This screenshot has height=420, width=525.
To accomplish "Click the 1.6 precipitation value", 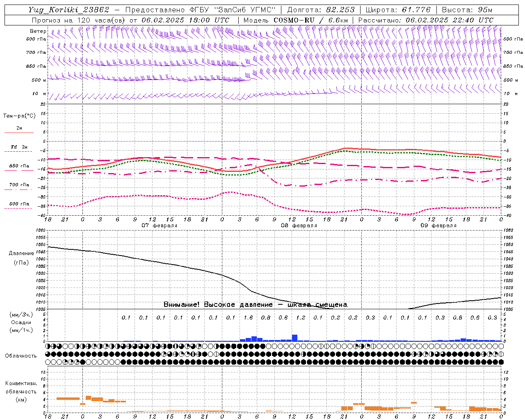I will coord(248,317).
